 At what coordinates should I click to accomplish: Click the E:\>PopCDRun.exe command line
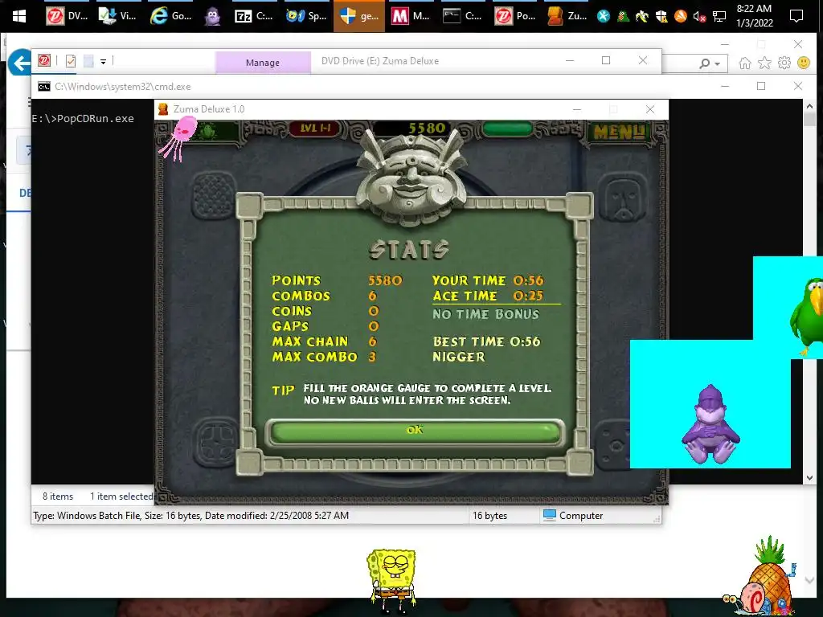pos(83,119)
